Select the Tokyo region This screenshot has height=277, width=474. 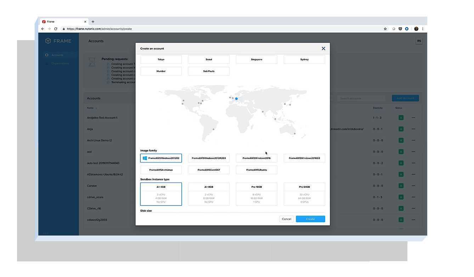click(x=161, y=60)
